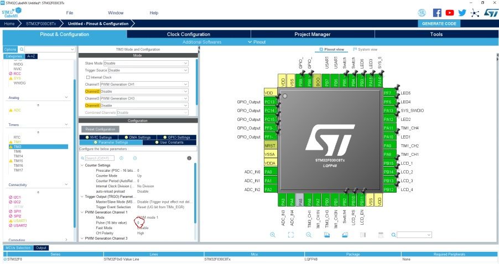
Task: Click the ADC warning icon
Action: pos(11,110)
